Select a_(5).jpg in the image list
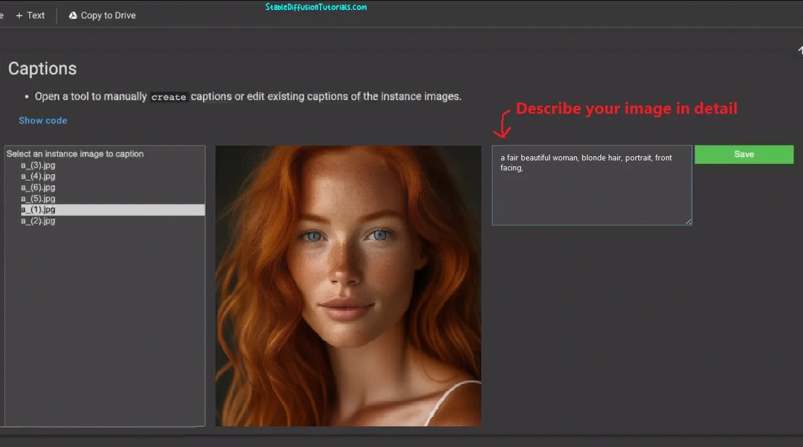This screenshot has width=803, height=447. [38, 199]
